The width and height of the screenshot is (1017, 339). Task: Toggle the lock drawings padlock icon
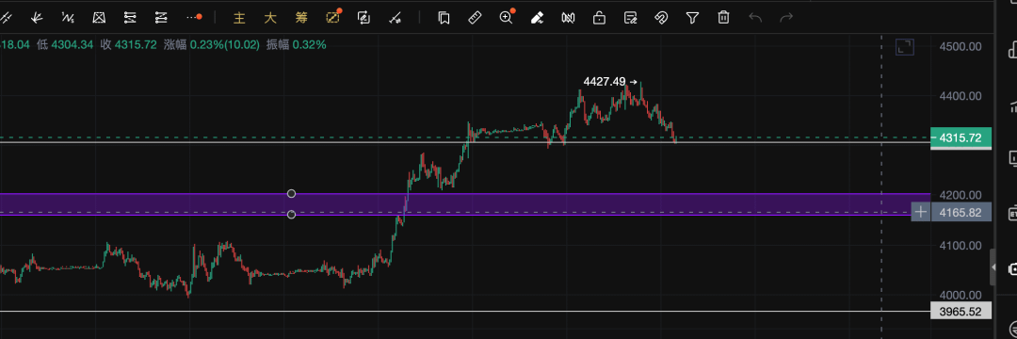[x=599, y=18]
